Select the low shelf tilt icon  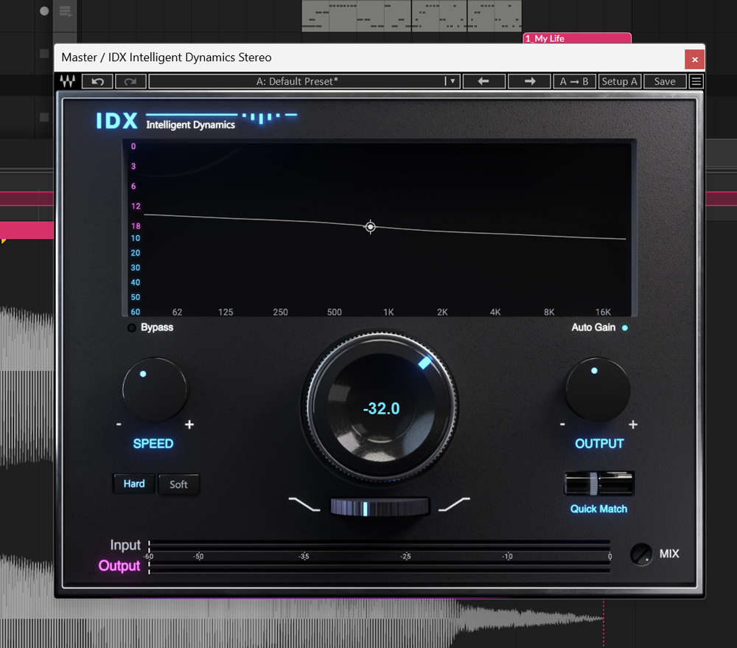(304, 504)
